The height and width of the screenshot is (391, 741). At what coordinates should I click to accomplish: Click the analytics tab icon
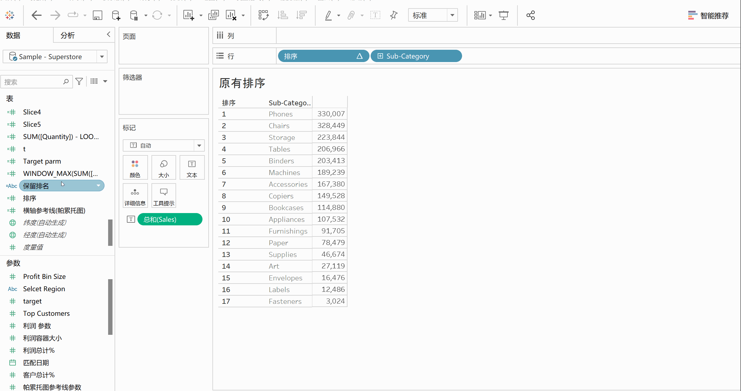pos(68,35)
